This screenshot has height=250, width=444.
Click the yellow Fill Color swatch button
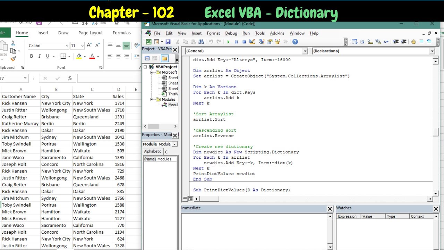79,56
